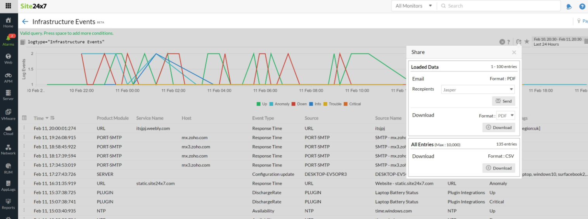Send the email to recipients
Viewport: 588px width, 219px height.
click(503, 101)
